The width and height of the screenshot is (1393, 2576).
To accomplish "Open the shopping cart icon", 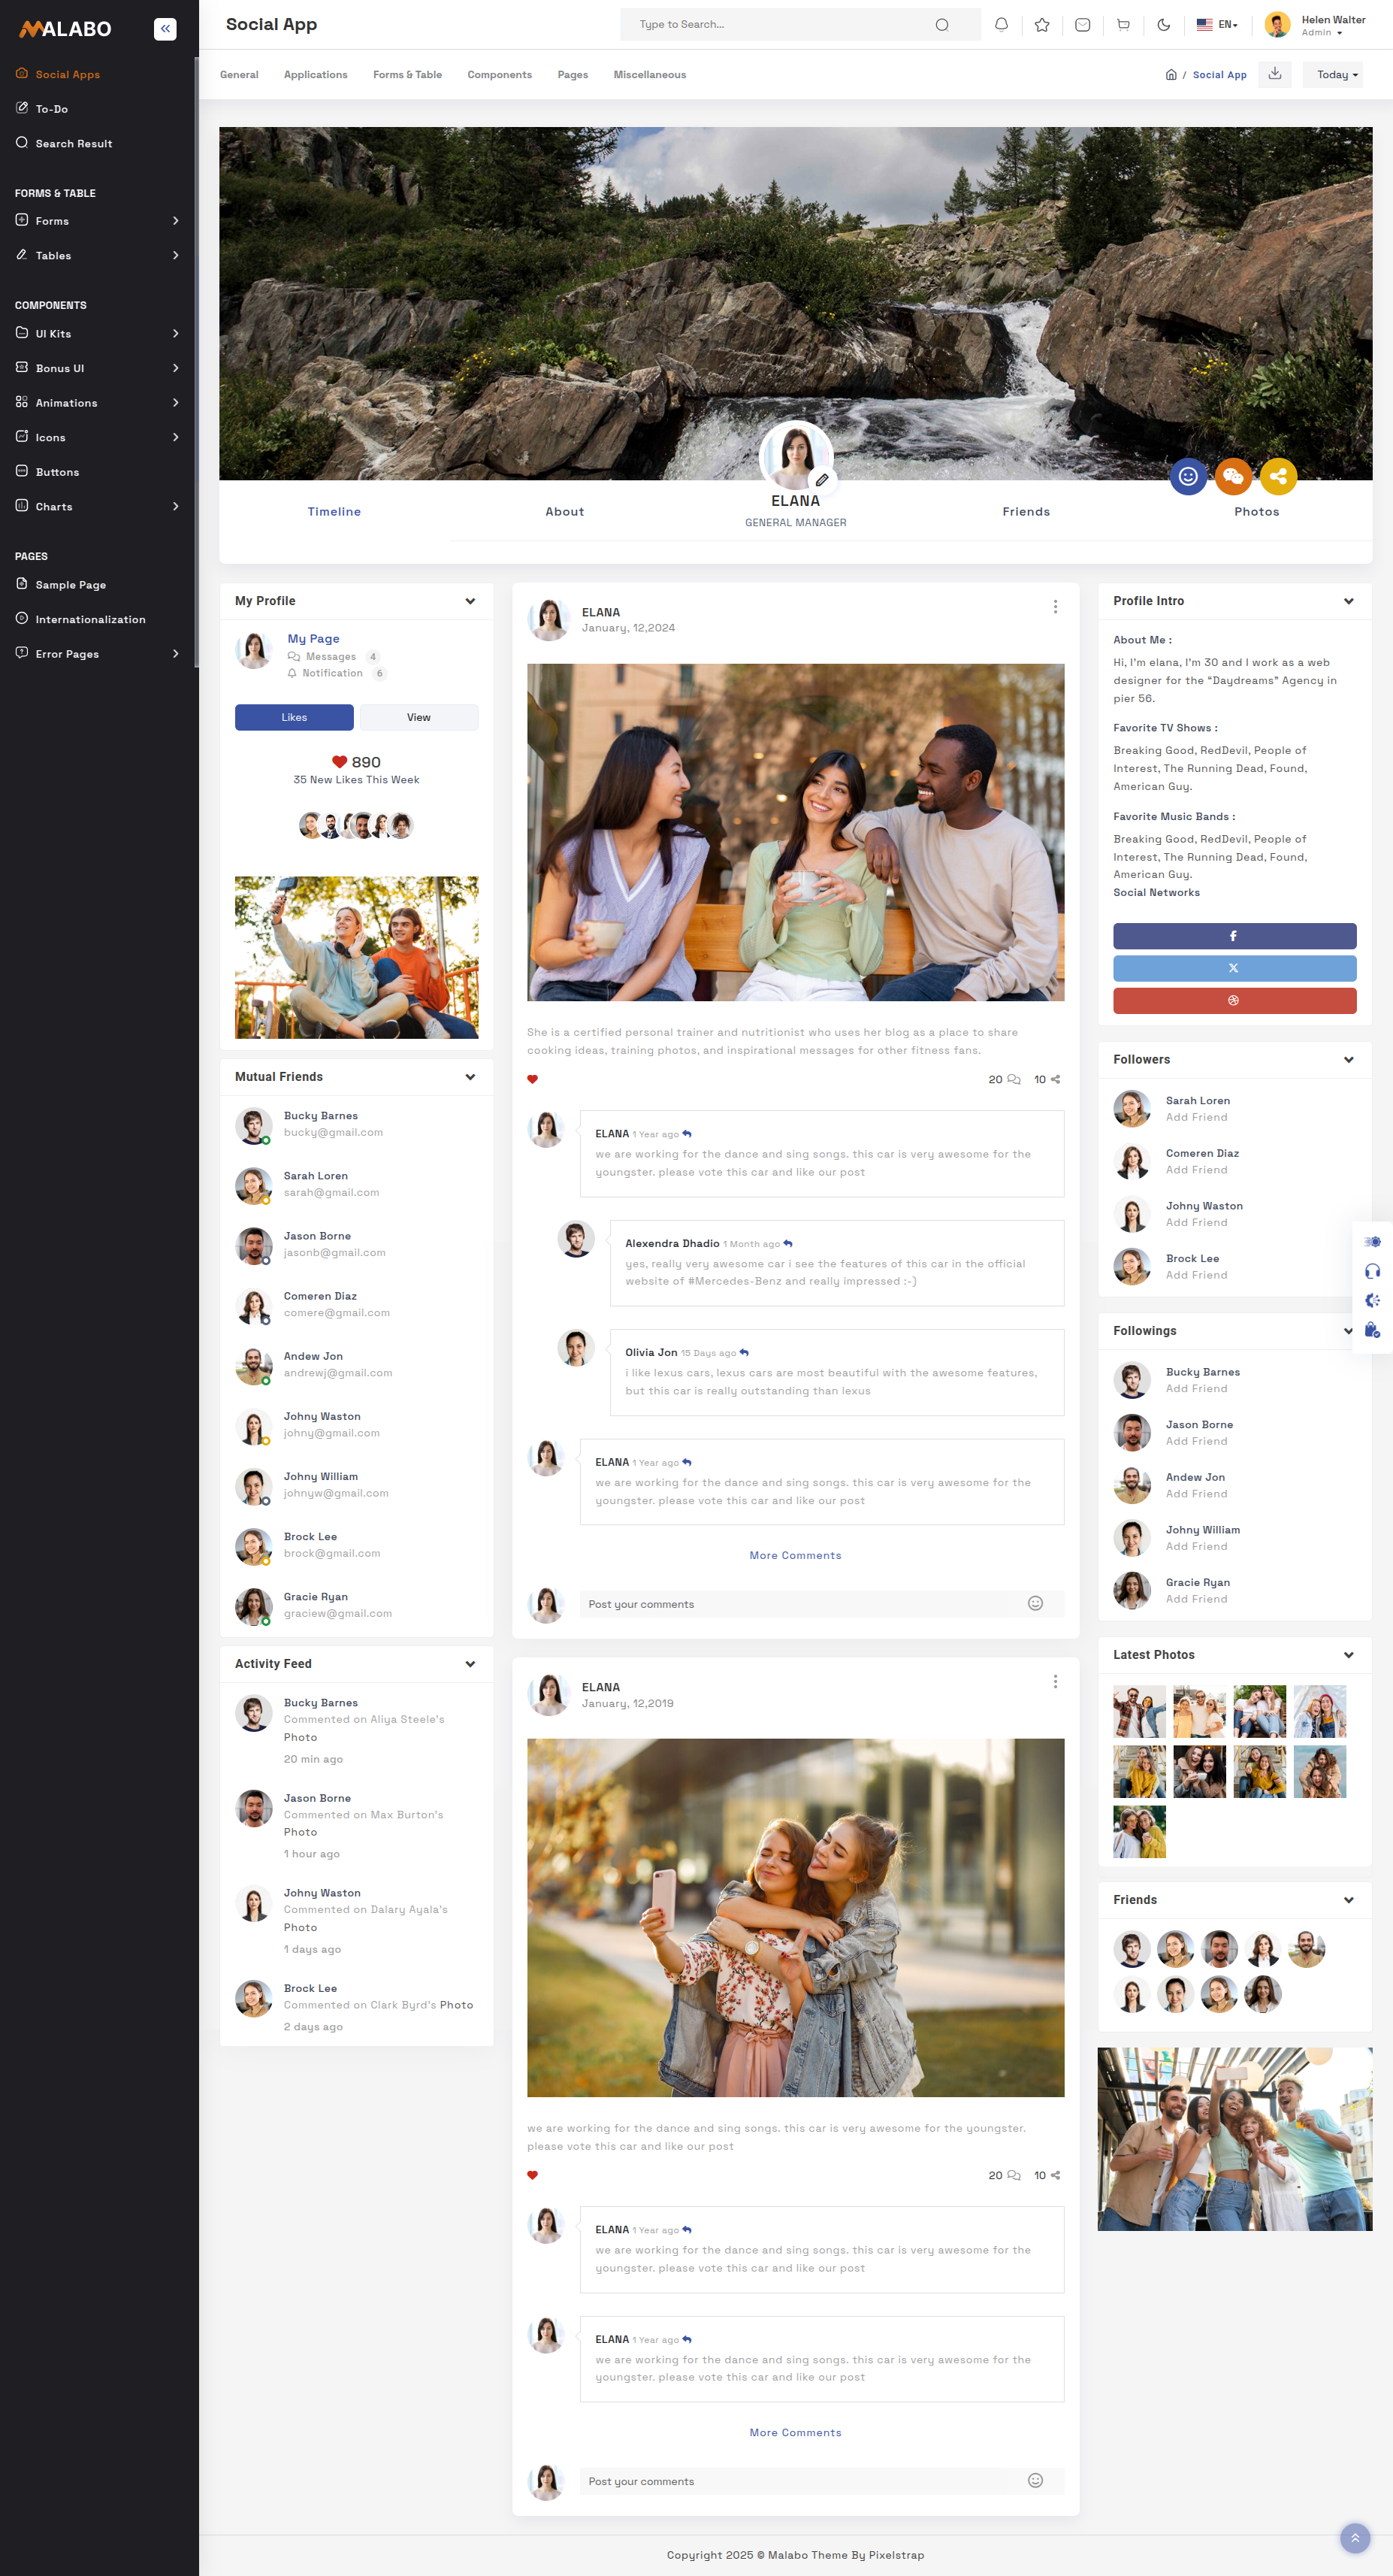I will pos(1123,25).
